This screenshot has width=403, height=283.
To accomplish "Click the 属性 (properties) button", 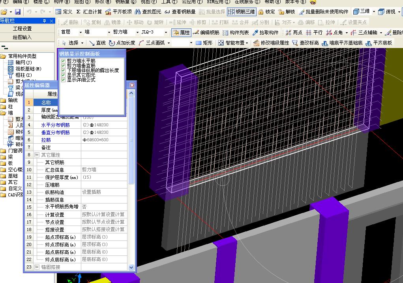I will point(181,33).
